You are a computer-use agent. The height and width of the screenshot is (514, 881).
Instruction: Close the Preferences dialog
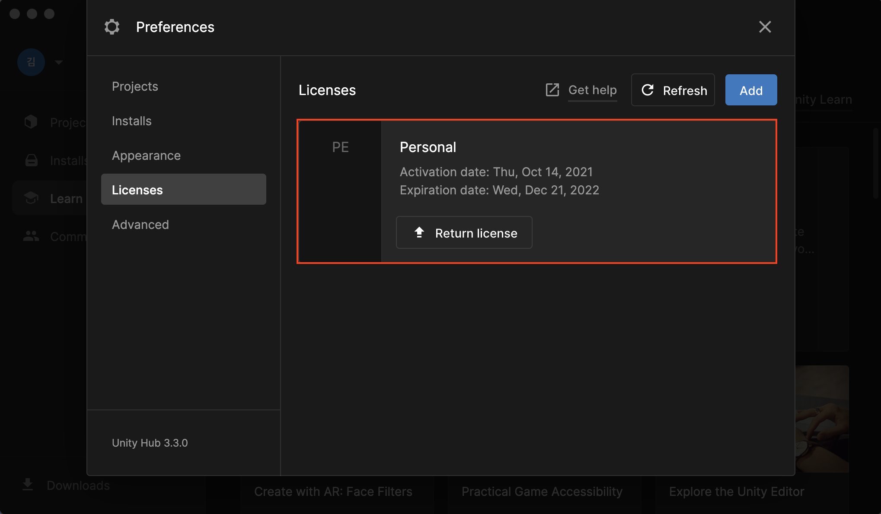coord(765,27)
